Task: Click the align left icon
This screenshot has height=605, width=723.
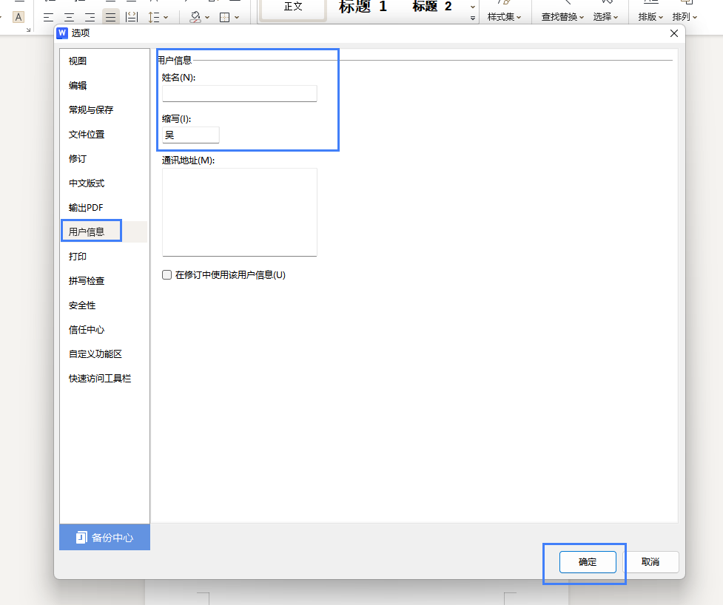Action: coord(49,16)
